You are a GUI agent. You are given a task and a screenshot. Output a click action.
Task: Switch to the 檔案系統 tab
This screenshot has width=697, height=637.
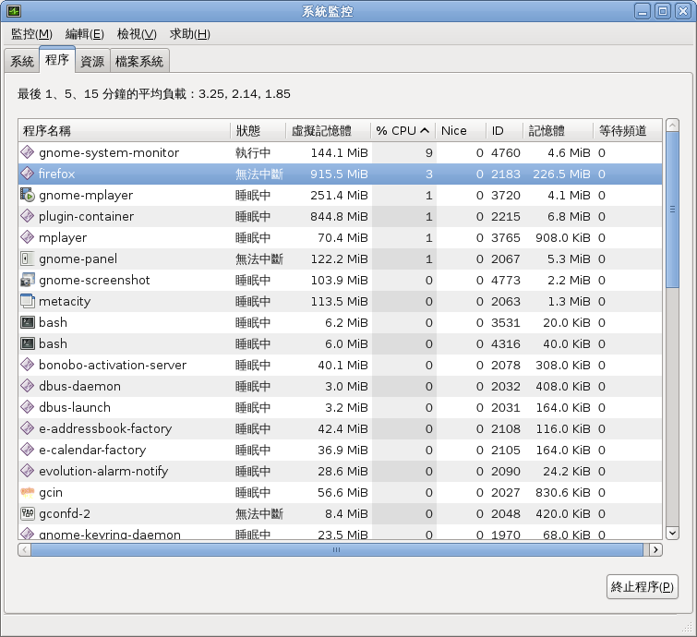(x=139, y=62)
